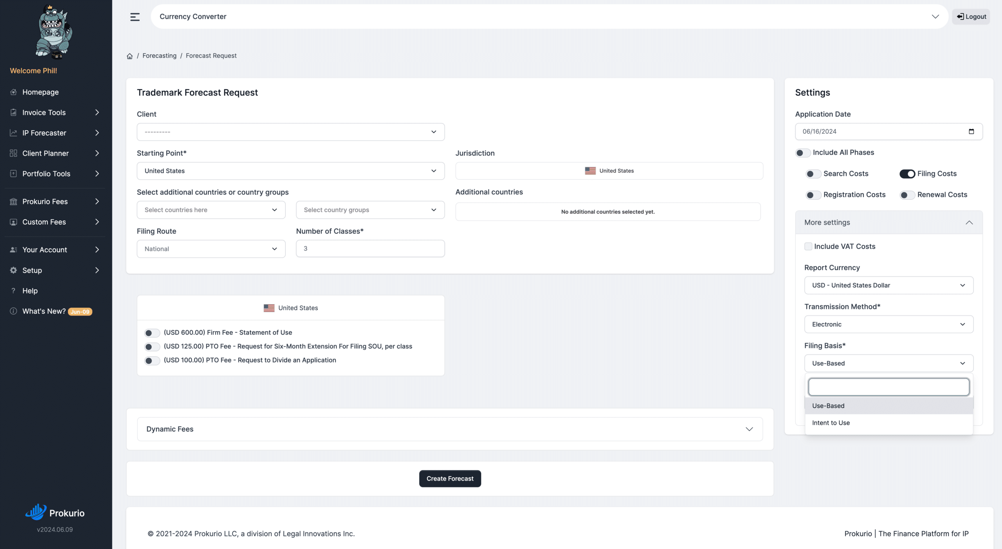Open the Application Date calendar picker icon
1002x549 pixels.
point(971,131)
